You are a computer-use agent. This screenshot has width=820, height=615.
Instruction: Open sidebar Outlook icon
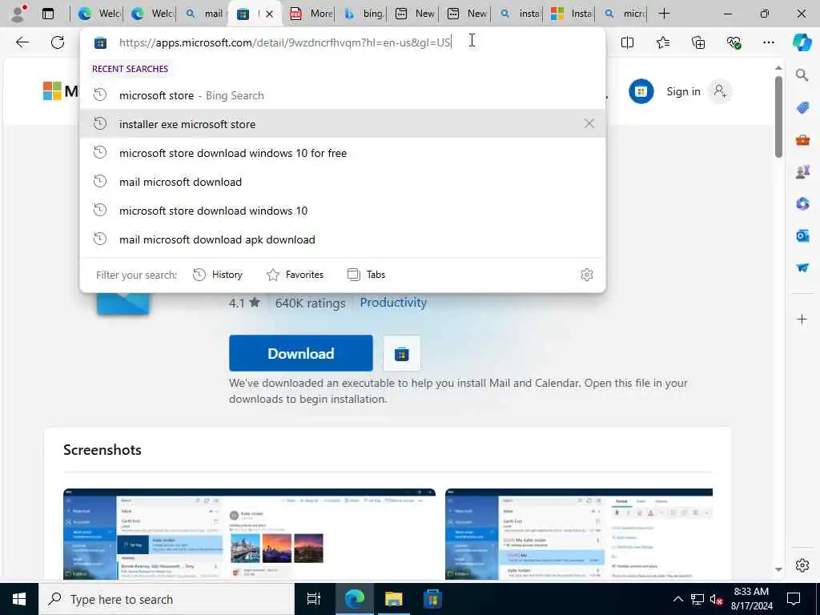click(802, 236)
